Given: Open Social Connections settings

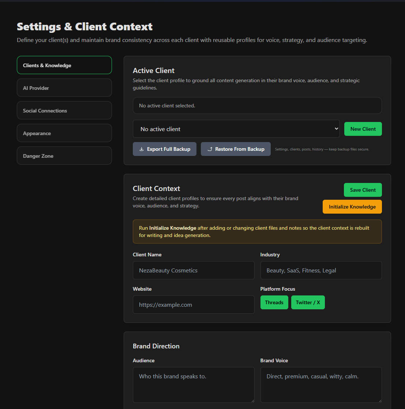Looking at the screenshot, I should click(x=64, y=110).
